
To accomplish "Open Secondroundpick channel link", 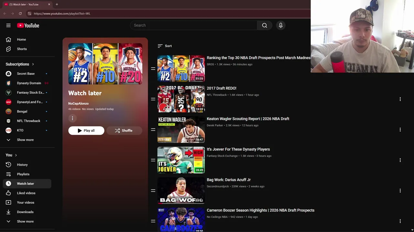I will tap(218, 186).
